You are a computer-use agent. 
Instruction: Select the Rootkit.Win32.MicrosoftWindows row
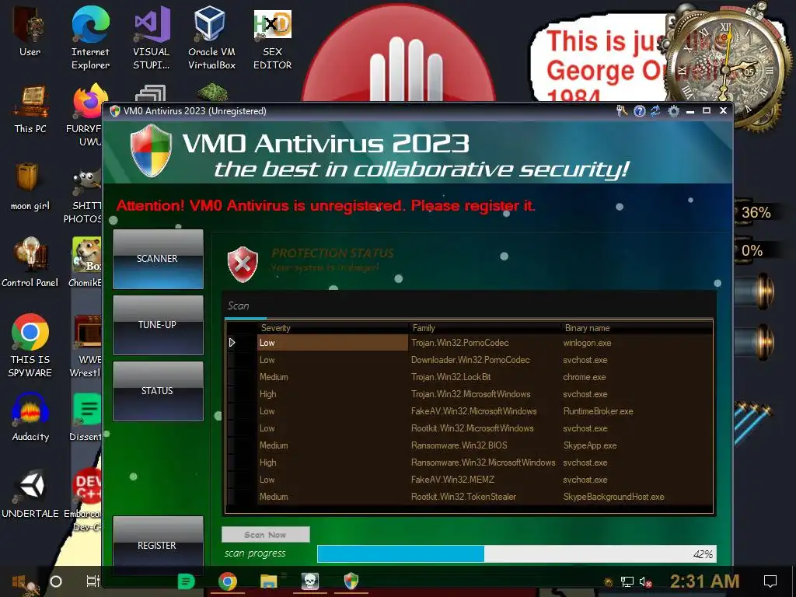470,428
